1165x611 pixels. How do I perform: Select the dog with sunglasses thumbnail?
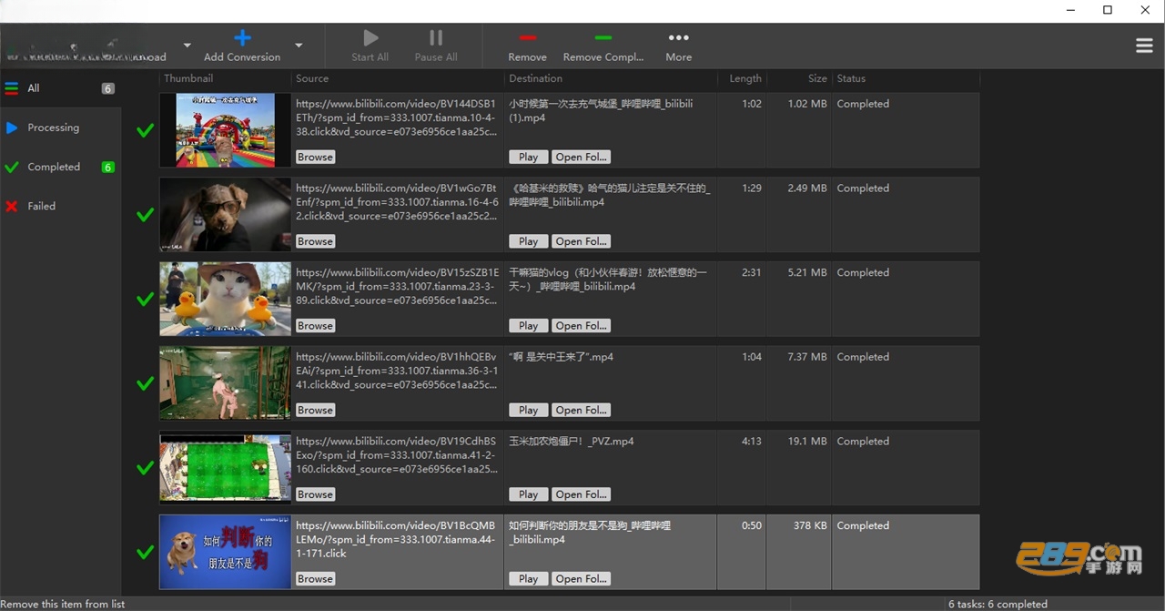226,215
